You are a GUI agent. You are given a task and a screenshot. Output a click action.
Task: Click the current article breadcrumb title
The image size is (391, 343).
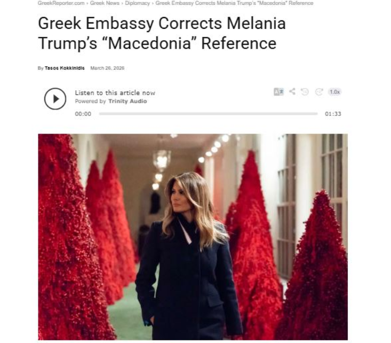tap(234, 3)
